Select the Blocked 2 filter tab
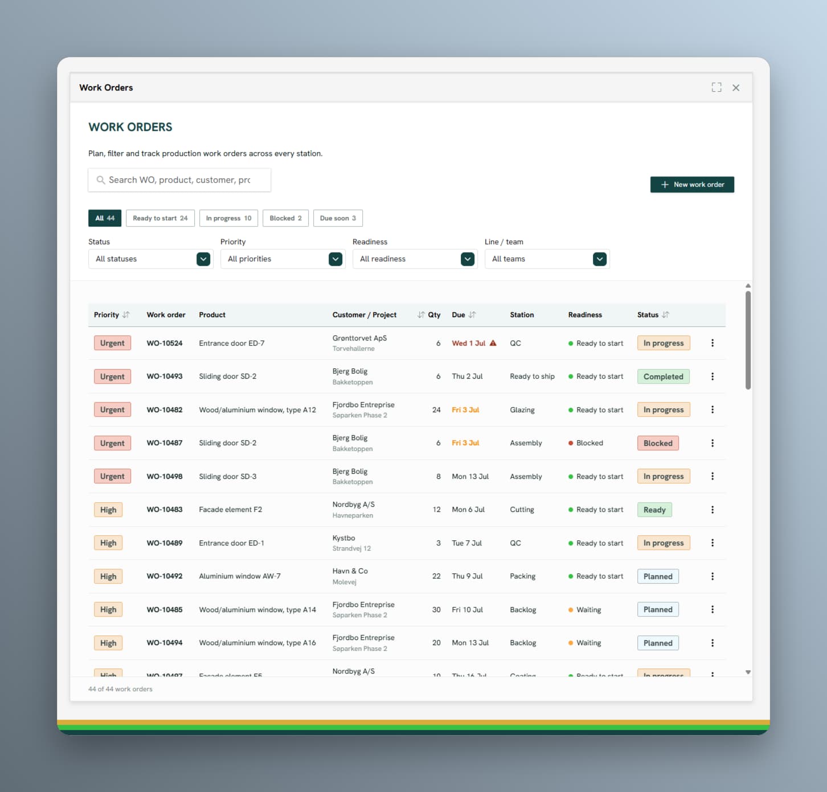Screen dimensions: 827x792 (286, 218)
